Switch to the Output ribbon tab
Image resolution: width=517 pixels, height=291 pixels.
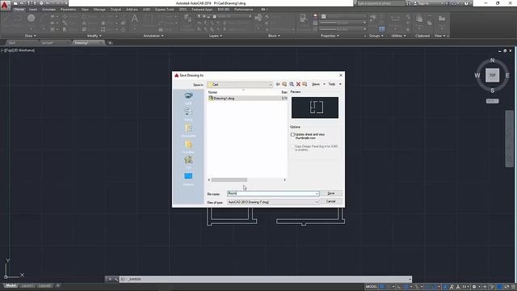(116, 10)
